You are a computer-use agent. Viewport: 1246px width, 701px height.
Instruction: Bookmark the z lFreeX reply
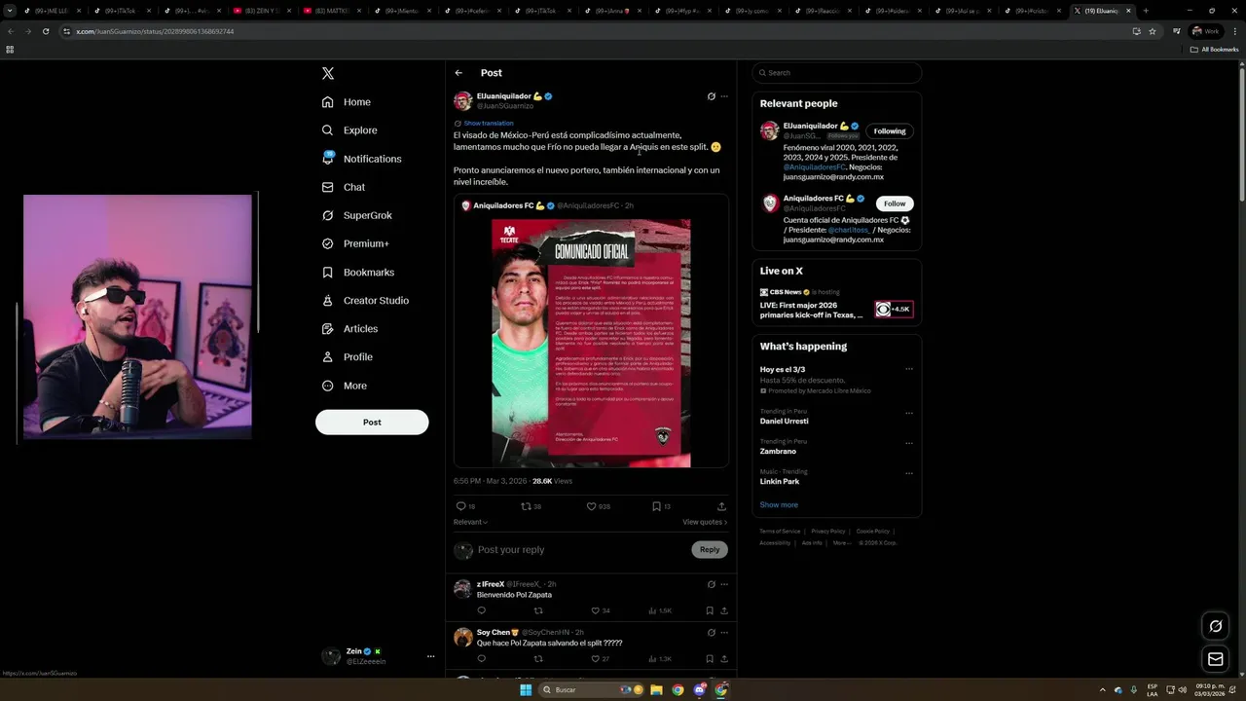pyautogui.click(x=710, y=610)
